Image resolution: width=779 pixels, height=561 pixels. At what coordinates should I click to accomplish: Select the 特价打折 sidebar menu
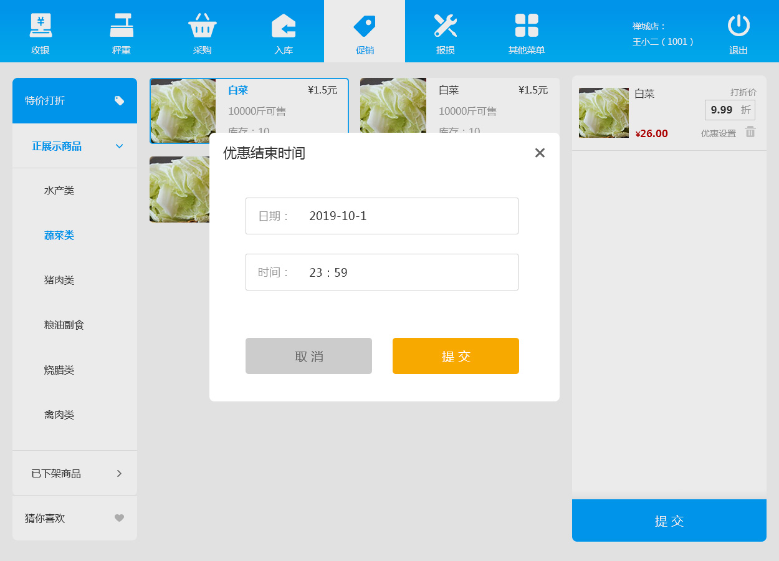click(x=75, y=100)
